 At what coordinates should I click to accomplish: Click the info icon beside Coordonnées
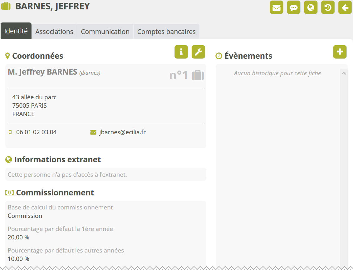(x=181, y=52)
